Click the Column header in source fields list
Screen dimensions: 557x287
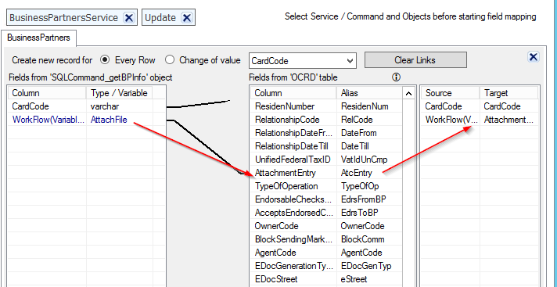[x=47, y=93]
